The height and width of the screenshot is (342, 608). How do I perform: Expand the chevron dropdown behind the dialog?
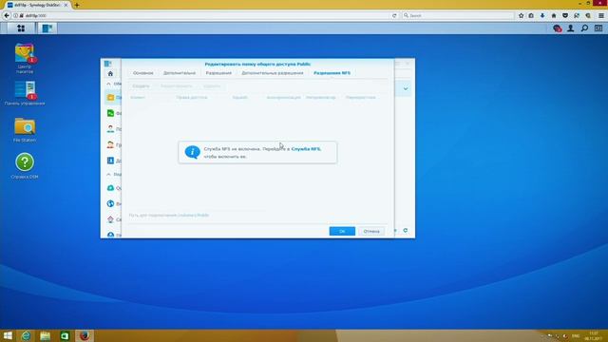406,88
